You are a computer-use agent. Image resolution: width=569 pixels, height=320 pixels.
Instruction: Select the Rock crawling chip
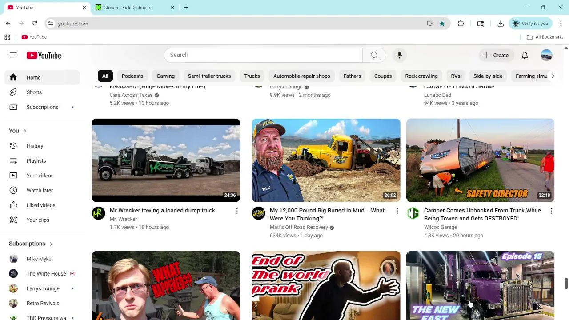(421, 76)
